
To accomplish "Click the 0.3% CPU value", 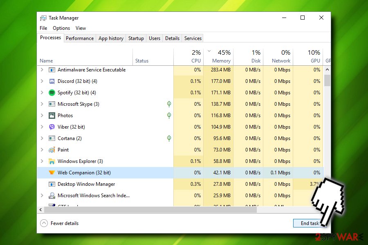I will 195,184.
